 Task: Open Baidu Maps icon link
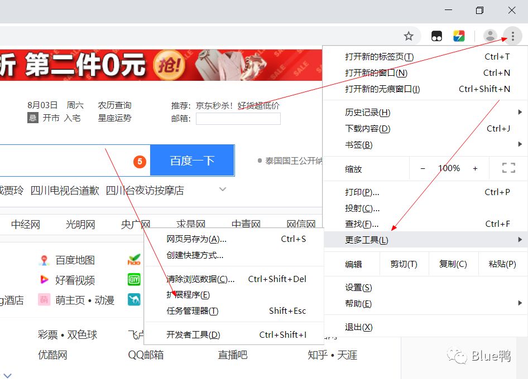[44, 260]
